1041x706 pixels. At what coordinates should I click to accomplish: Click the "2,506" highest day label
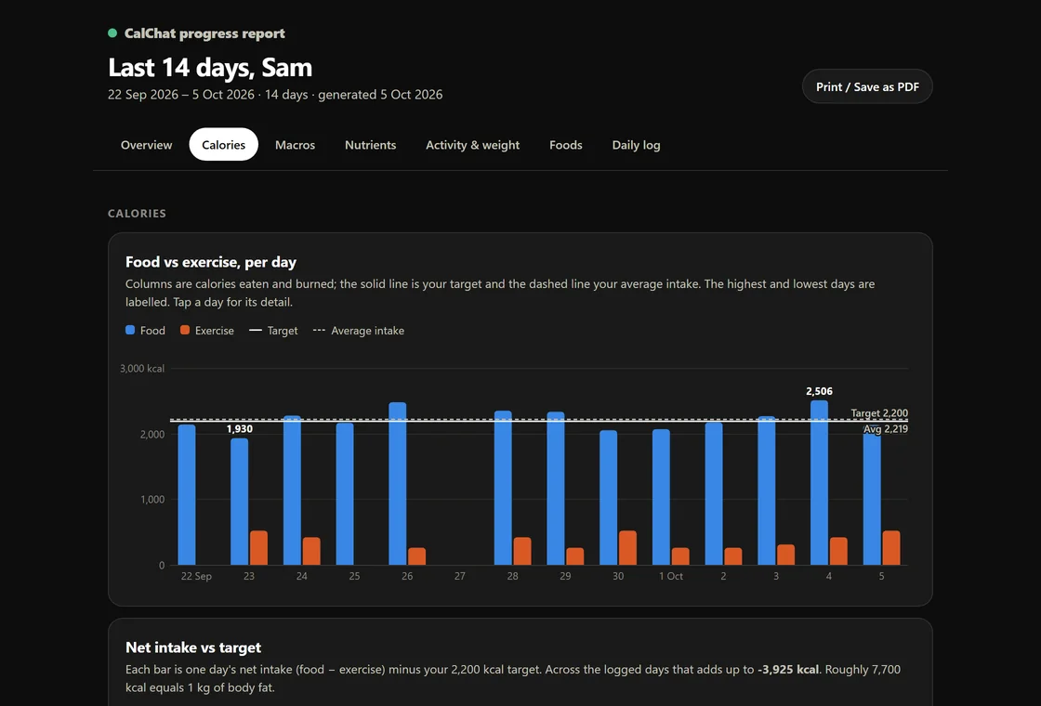[x=819, y=391]
